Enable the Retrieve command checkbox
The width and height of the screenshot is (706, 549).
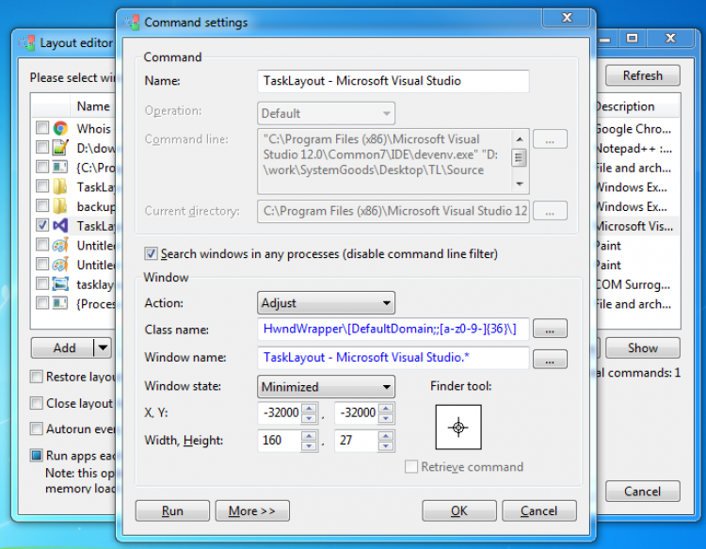click(x=410, y=466)
